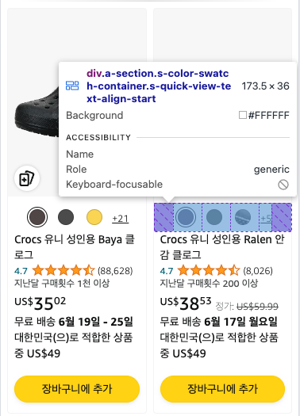Click the black Crocs shoe image
300x416 pixels.
click(37, 113)
